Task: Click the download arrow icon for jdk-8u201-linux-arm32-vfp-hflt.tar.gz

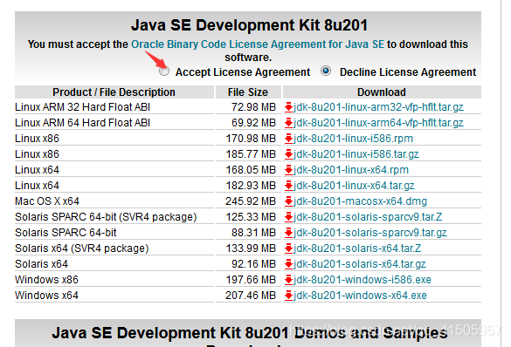Action: (x=288, y=107)
